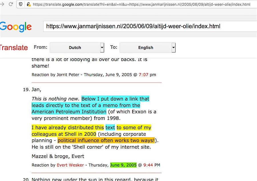Click the arrow beside the English selector
Viewport: 257px width, 181px height.
click(x=173, y=48)
